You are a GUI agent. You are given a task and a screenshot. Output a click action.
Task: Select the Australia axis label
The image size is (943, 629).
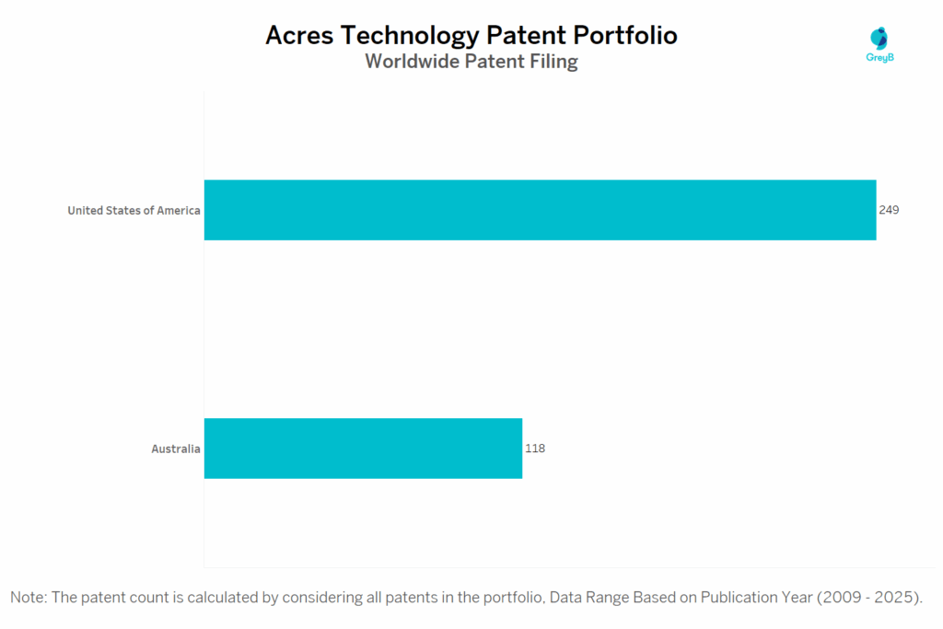(176, 449)
